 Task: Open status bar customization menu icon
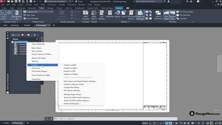(x=220, y=123)
